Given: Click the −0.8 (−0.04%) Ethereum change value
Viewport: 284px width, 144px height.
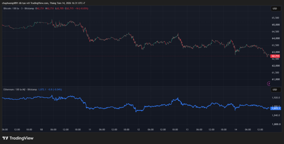Looking at the screenshot, I should click(x=55, y=89).
